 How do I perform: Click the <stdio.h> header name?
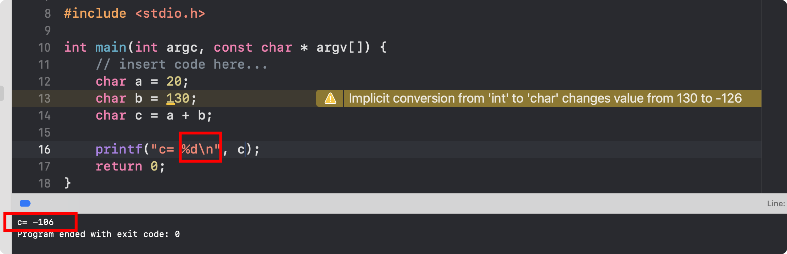[x=170, y=13]
